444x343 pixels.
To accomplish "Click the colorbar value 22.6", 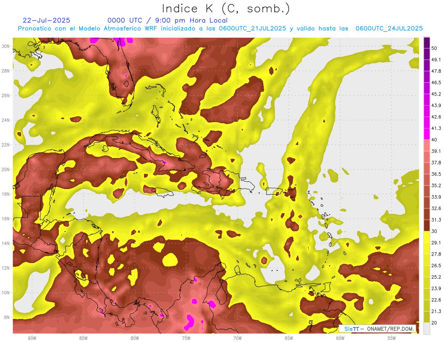I will click(437, 300).
